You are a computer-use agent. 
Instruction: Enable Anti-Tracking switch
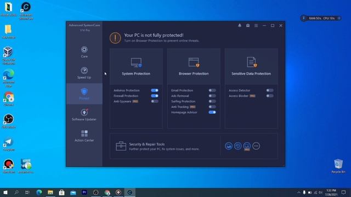pyautogui.click(x=212, y=107)
